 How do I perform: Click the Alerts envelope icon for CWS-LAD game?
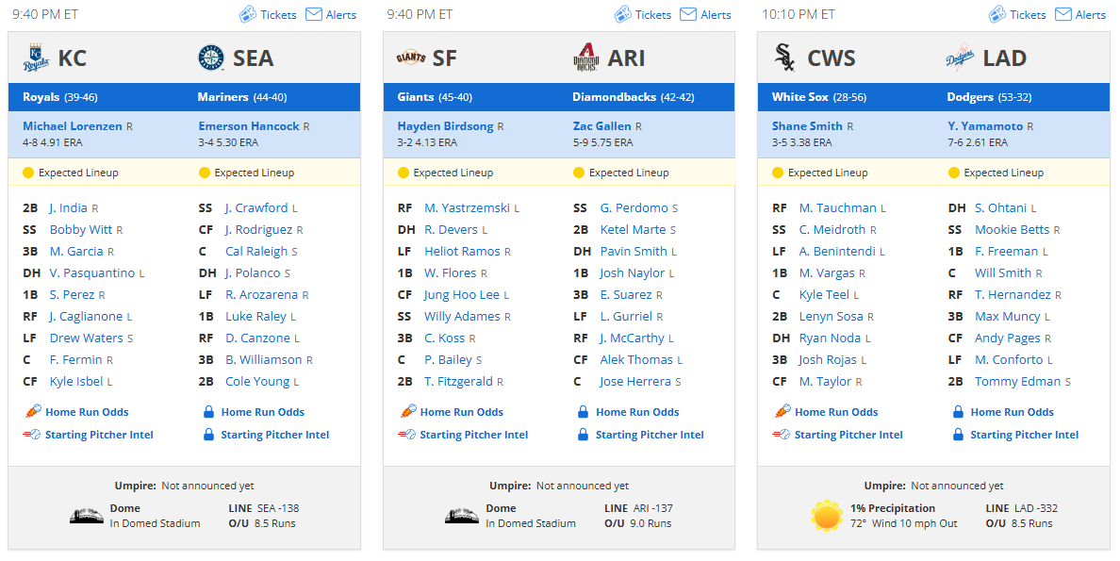point(1062,14)
